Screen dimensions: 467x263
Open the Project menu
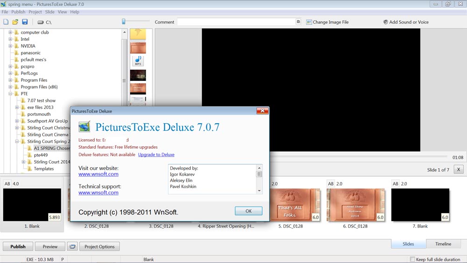tap(35, 12)
